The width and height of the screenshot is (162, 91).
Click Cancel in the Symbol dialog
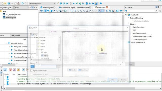123,80
